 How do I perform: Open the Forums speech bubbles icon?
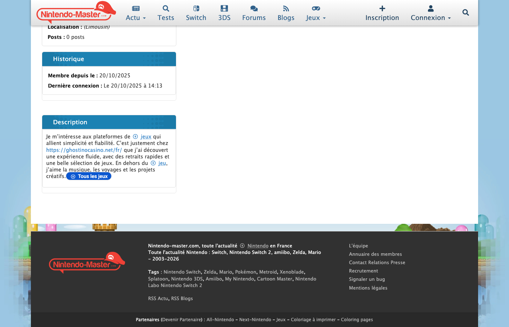[x=254, y=8]
